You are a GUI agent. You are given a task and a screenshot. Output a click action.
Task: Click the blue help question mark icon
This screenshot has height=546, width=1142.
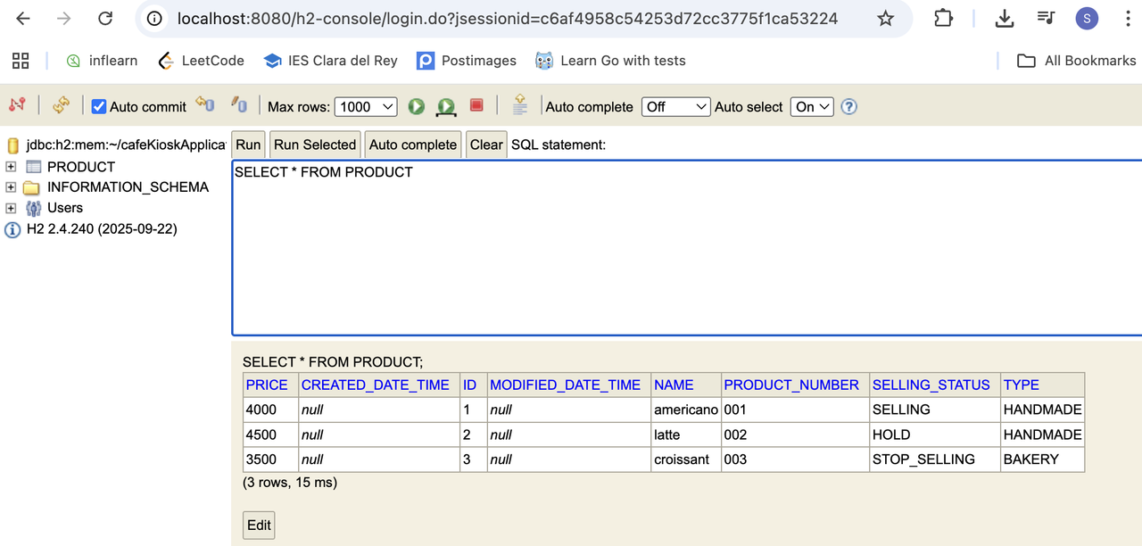849,106
